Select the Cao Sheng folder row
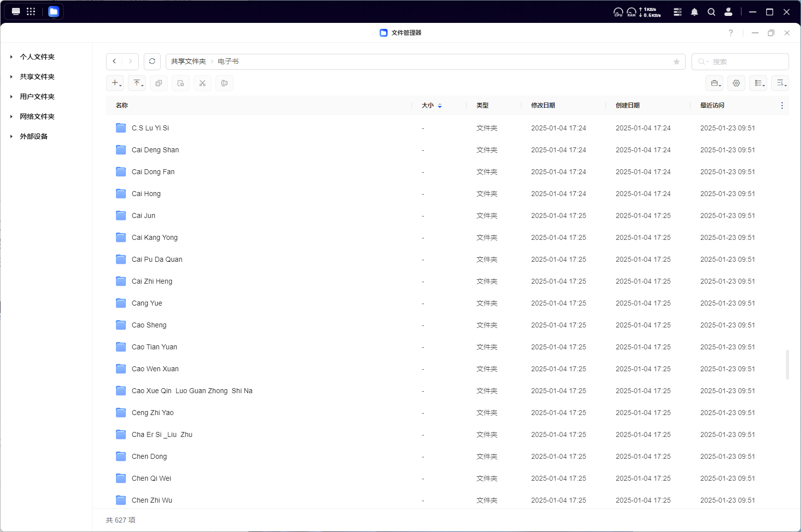Image resolution: width=801 pixels, height=532 pixels. pyautogui.click(x=149, y=325)
